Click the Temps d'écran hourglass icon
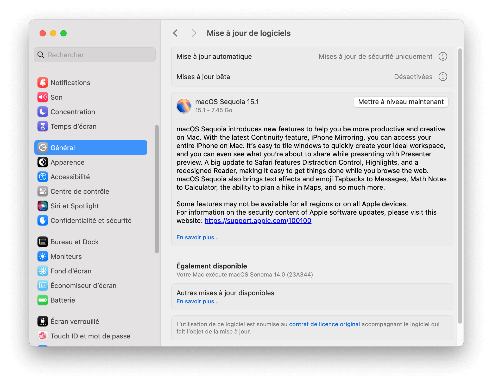The image size is (493, 385). coord(43,126)
